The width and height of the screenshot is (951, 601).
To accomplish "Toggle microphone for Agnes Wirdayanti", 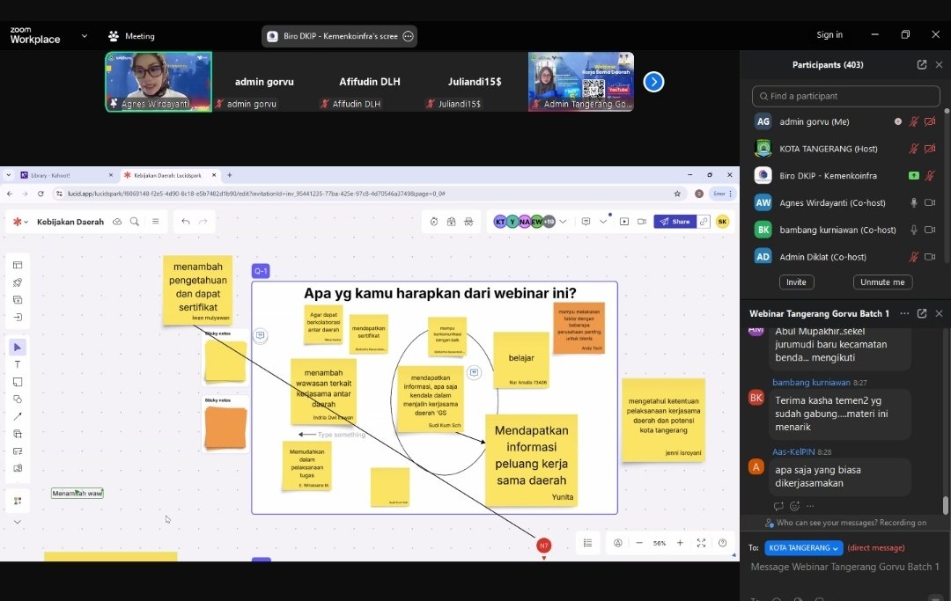I will point(913,203).
